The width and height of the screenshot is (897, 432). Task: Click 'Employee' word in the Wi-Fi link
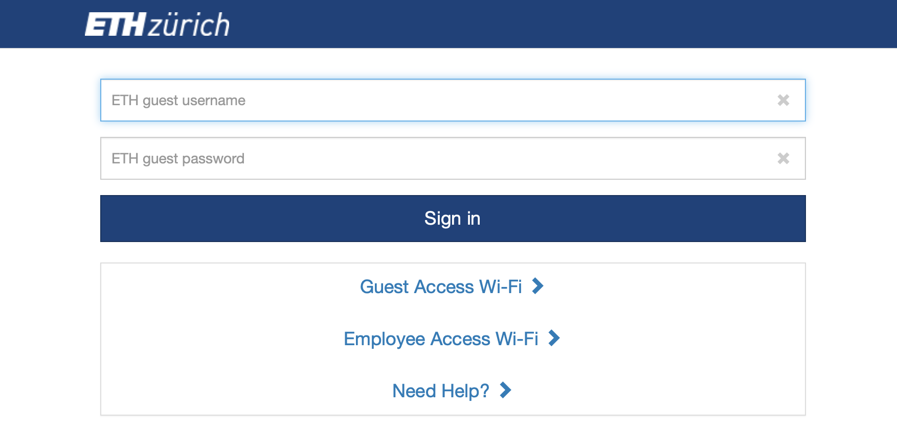(385, 339)
